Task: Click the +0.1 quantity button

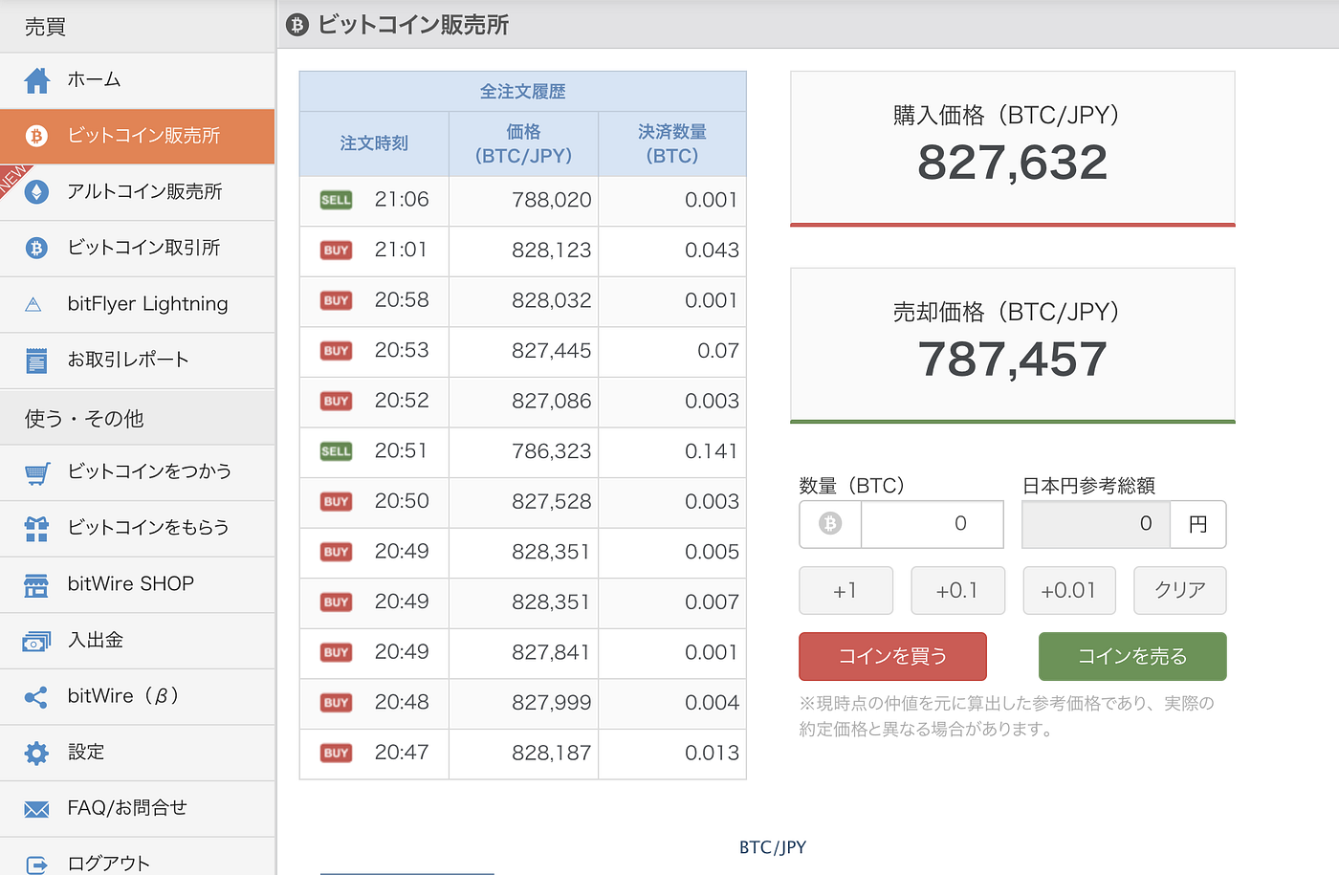Action: click(957, 591)
